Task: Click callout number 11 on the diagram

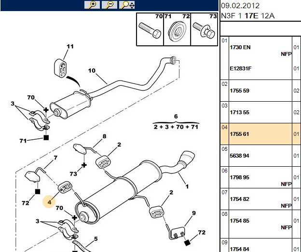Action: (x=70, y=46)
